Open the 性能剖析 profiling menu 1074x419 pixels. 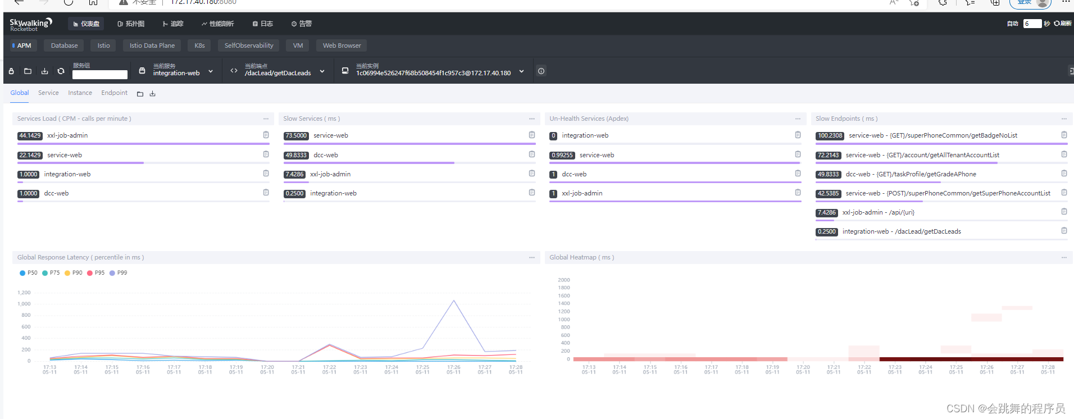pyautogui.click(x=217, y=24)
